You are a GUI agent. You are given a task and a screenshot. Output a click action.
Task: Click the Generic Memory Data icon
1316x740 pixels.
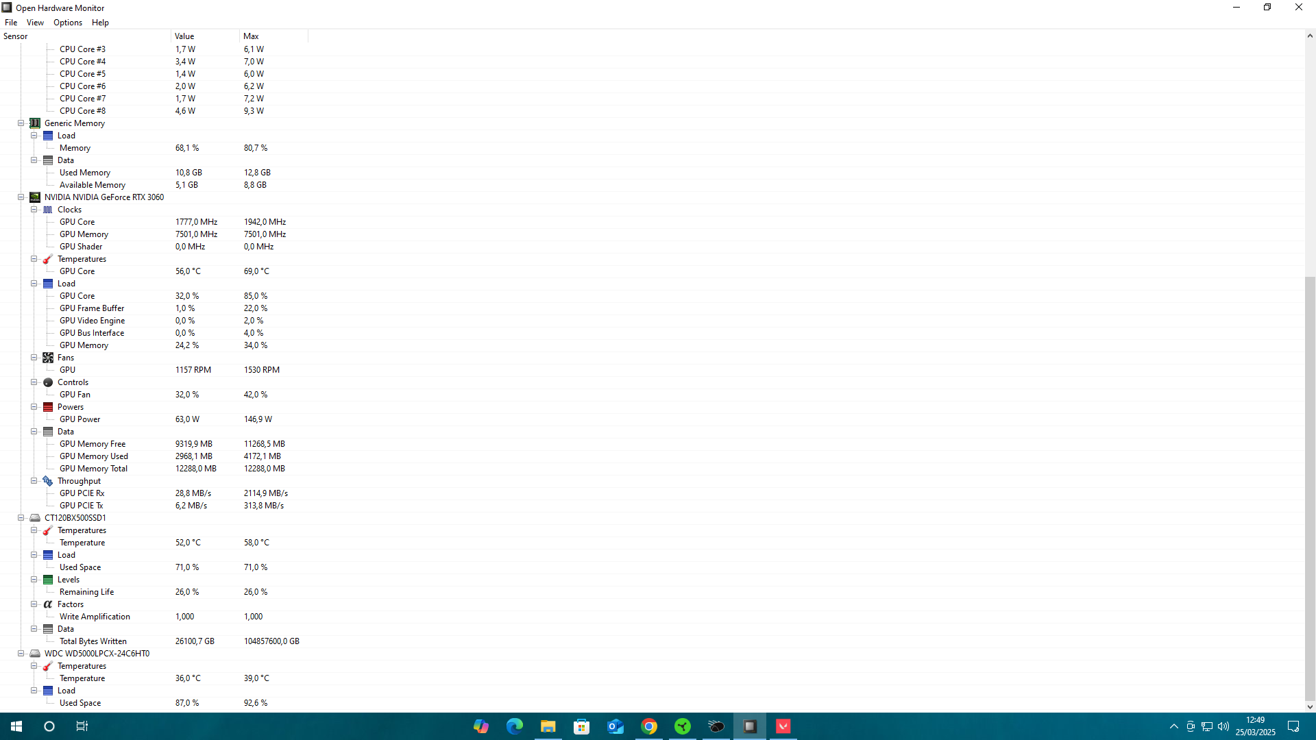48,160
